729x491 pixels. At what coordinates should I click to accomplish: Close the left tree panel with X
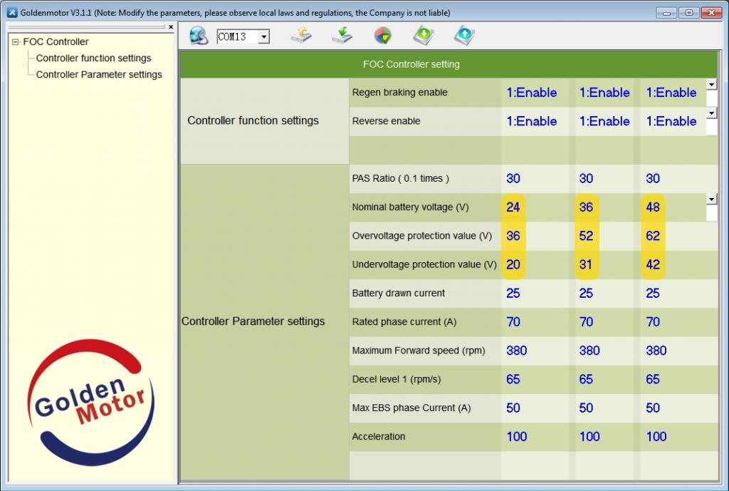tap(171, 27)
